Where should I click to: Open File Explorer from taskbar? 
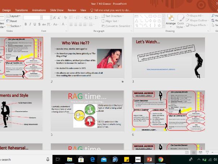70,159
